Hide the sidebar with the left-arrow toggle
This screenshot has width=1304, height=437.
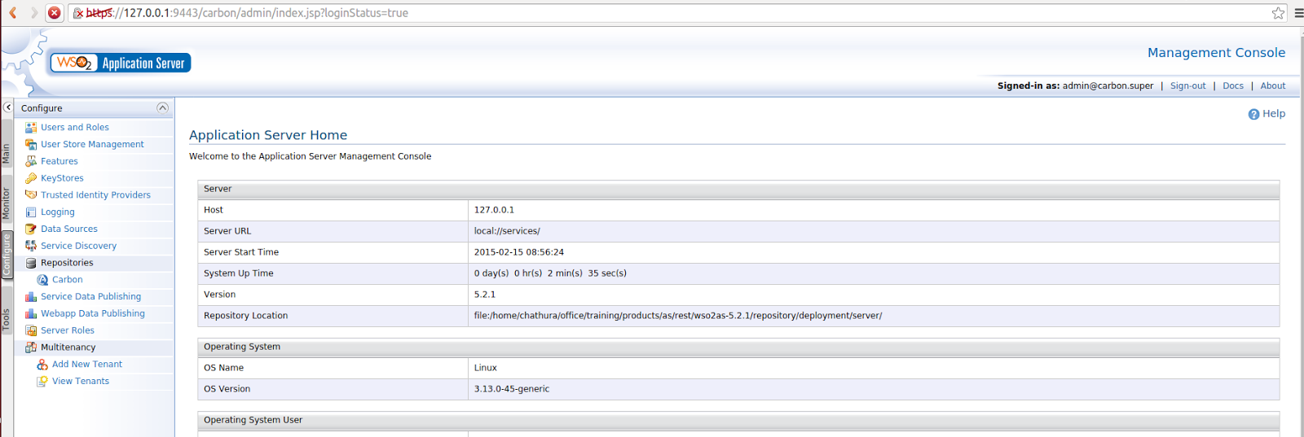coord(7,107)
